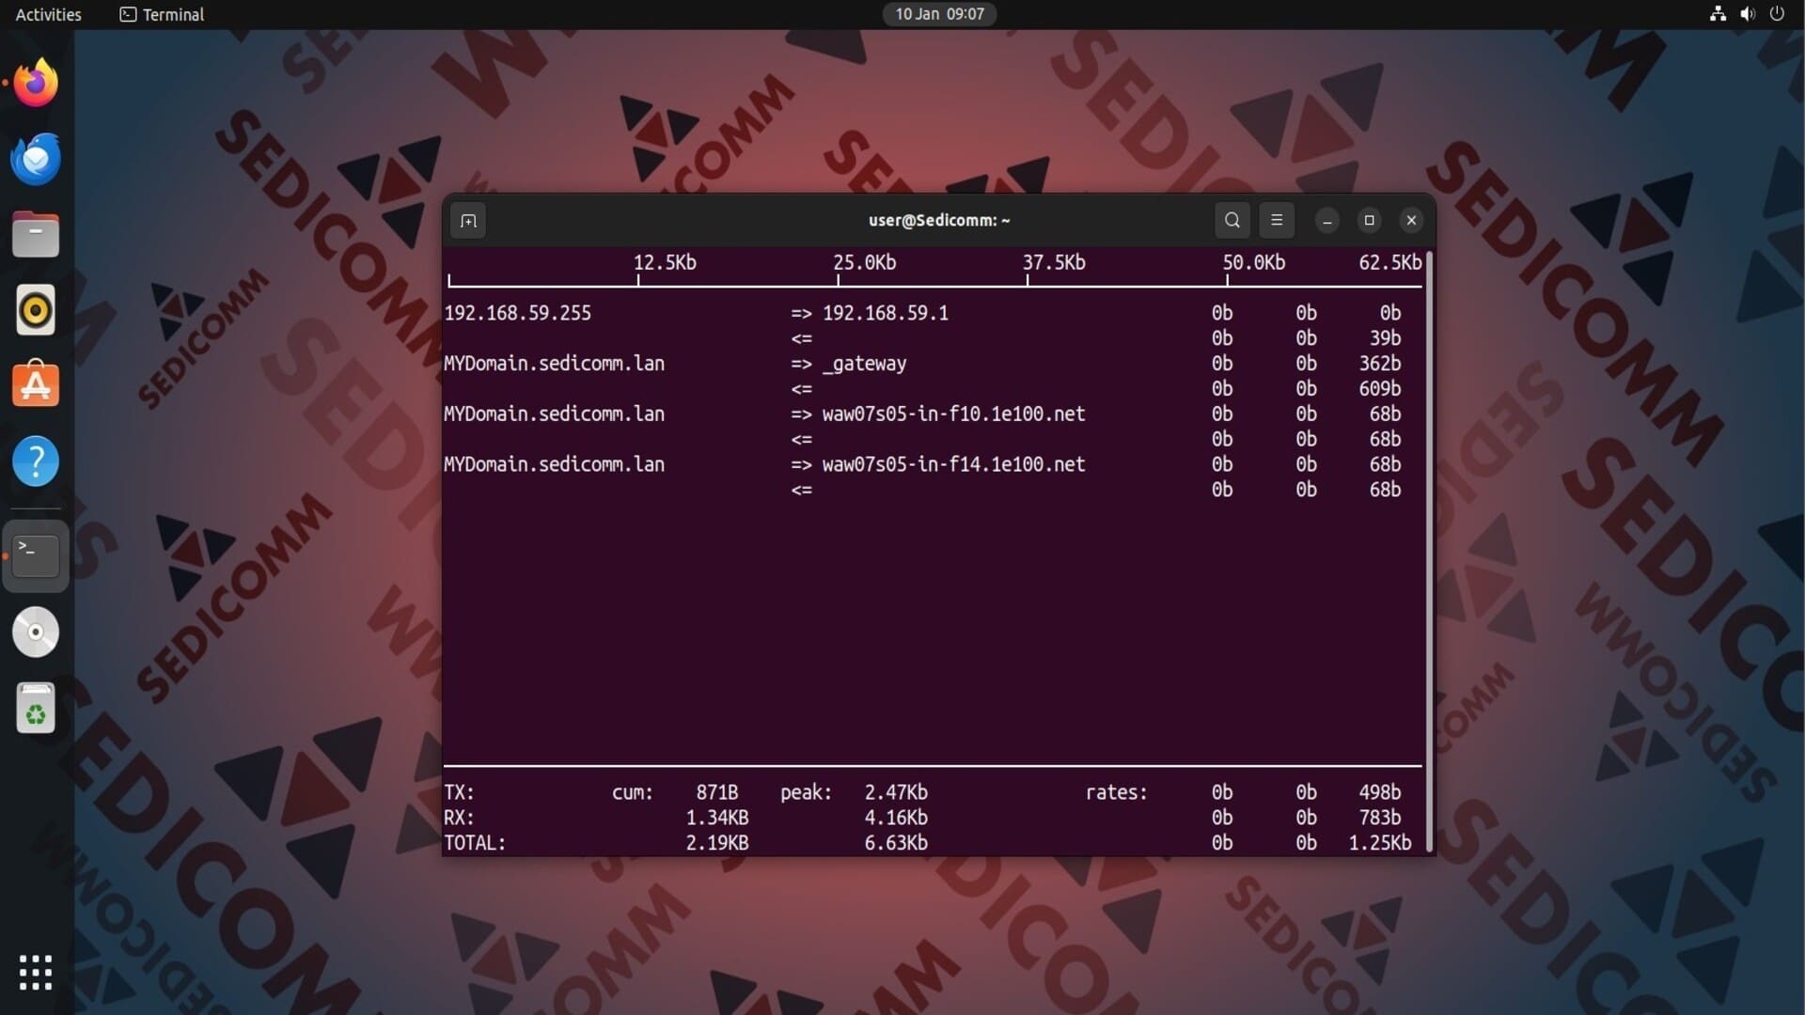Open the terminal hamburger menu
This screenshot has width=1805, height=1015.
click(1276, 220)
